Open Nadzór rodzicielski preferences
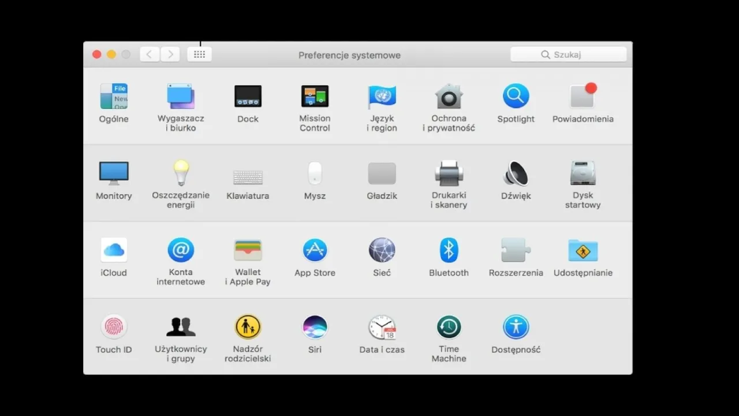This screenshot has height=416, width=739. coord(248,326)
